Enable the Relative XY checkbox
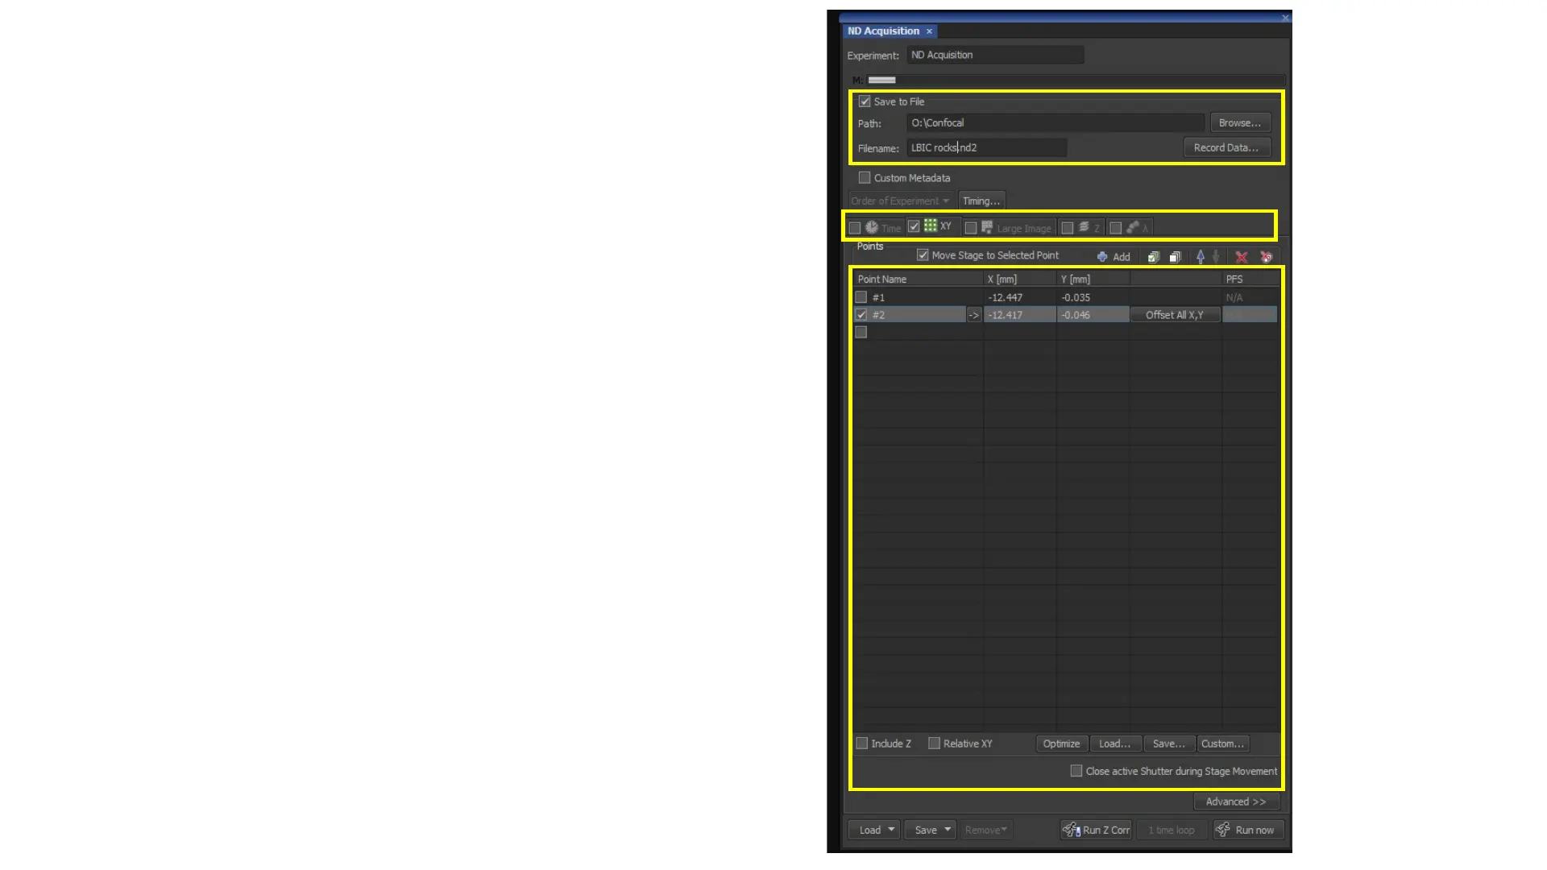The width and height of the screenshot is (1547, 870). click(x=934, y=744)
